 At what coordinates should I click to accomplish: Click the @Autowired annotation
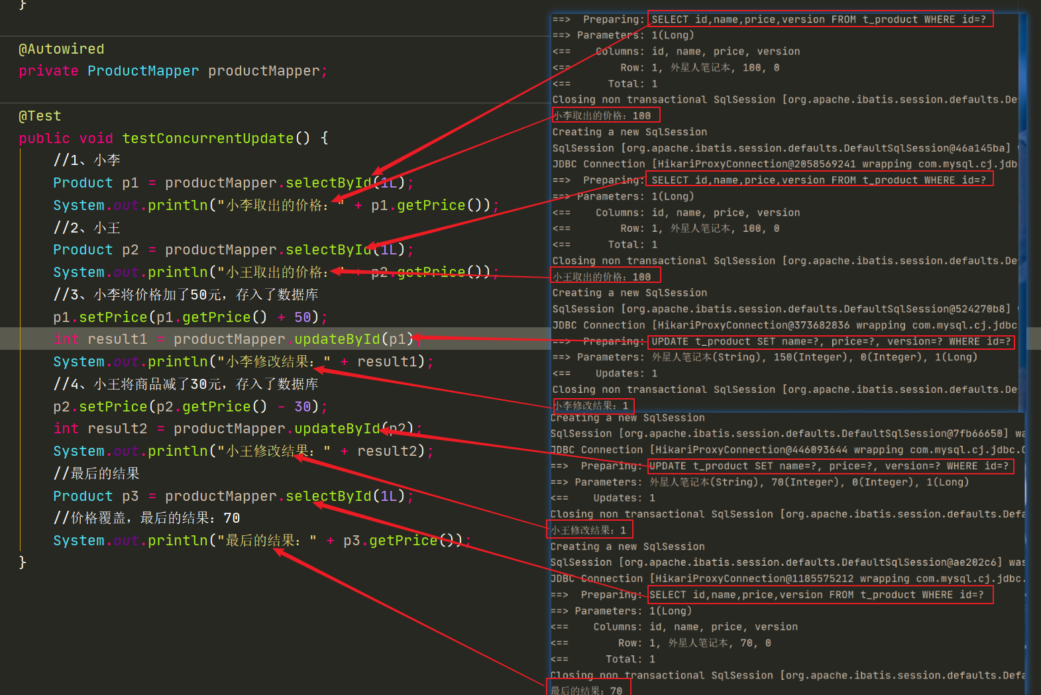[62, 49]
